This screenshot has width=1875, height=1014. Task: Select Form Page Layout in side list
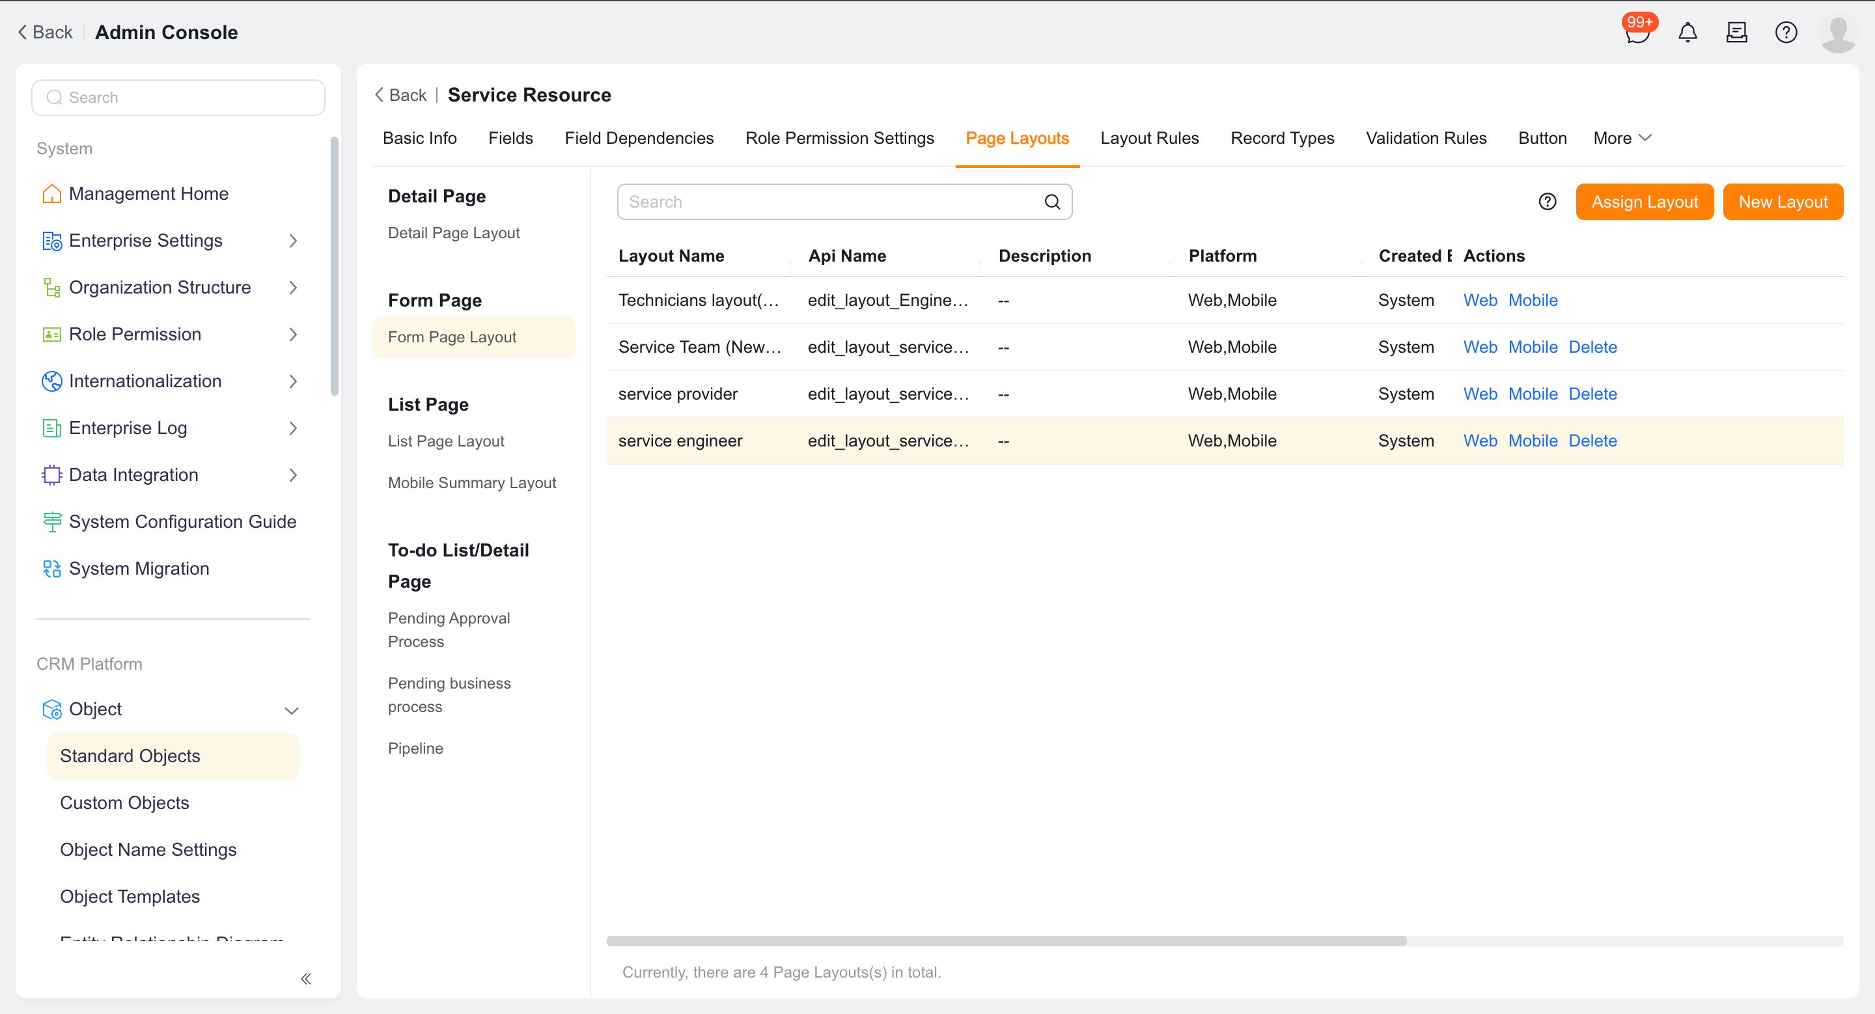tap(474, 336)
